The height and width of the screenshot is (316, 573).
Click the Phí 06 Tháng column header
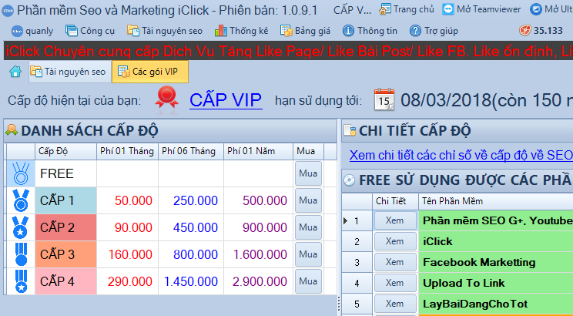[191, 151]
